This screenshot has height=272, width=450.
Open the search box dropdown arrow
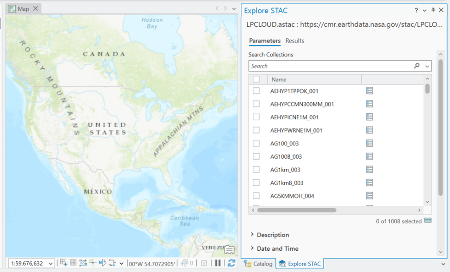pyautogui.click(x=427, y=66)
